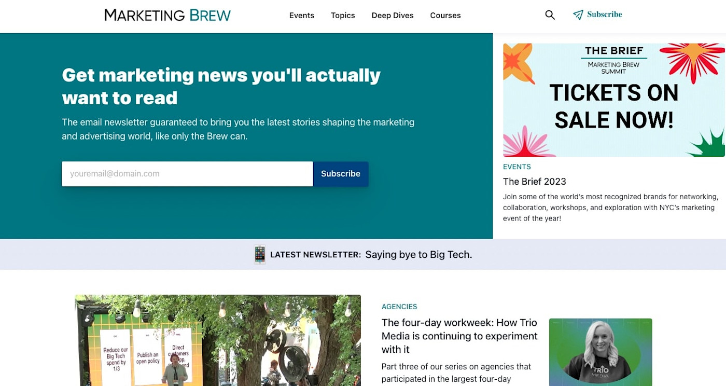726x386 pixels.
Task: Click the Brief event description text
Action: coord(610,208)
